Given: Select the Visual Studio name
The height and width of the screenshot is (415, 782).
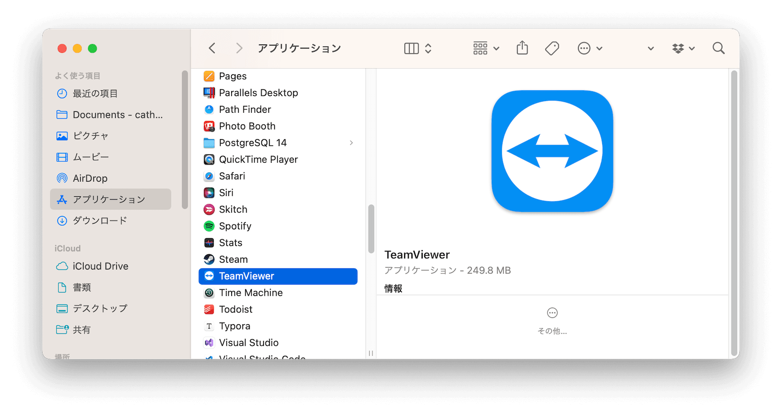Looking at the screenshot, I should pyautogui.click(x=249, y=343).
